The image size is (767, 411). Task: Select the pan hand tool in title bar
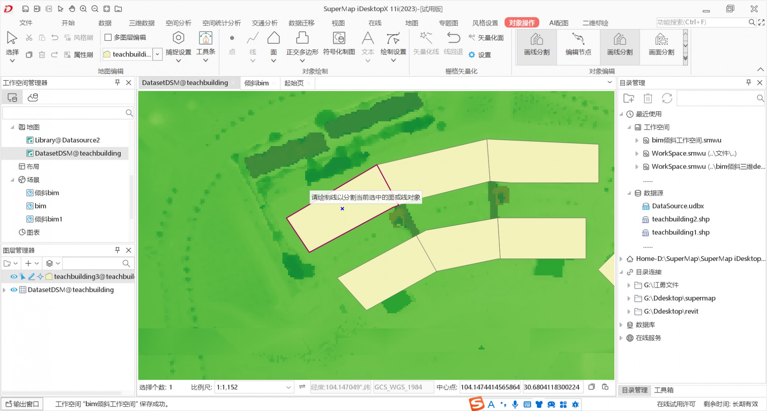pyautogui.click(x=72, y=8)
